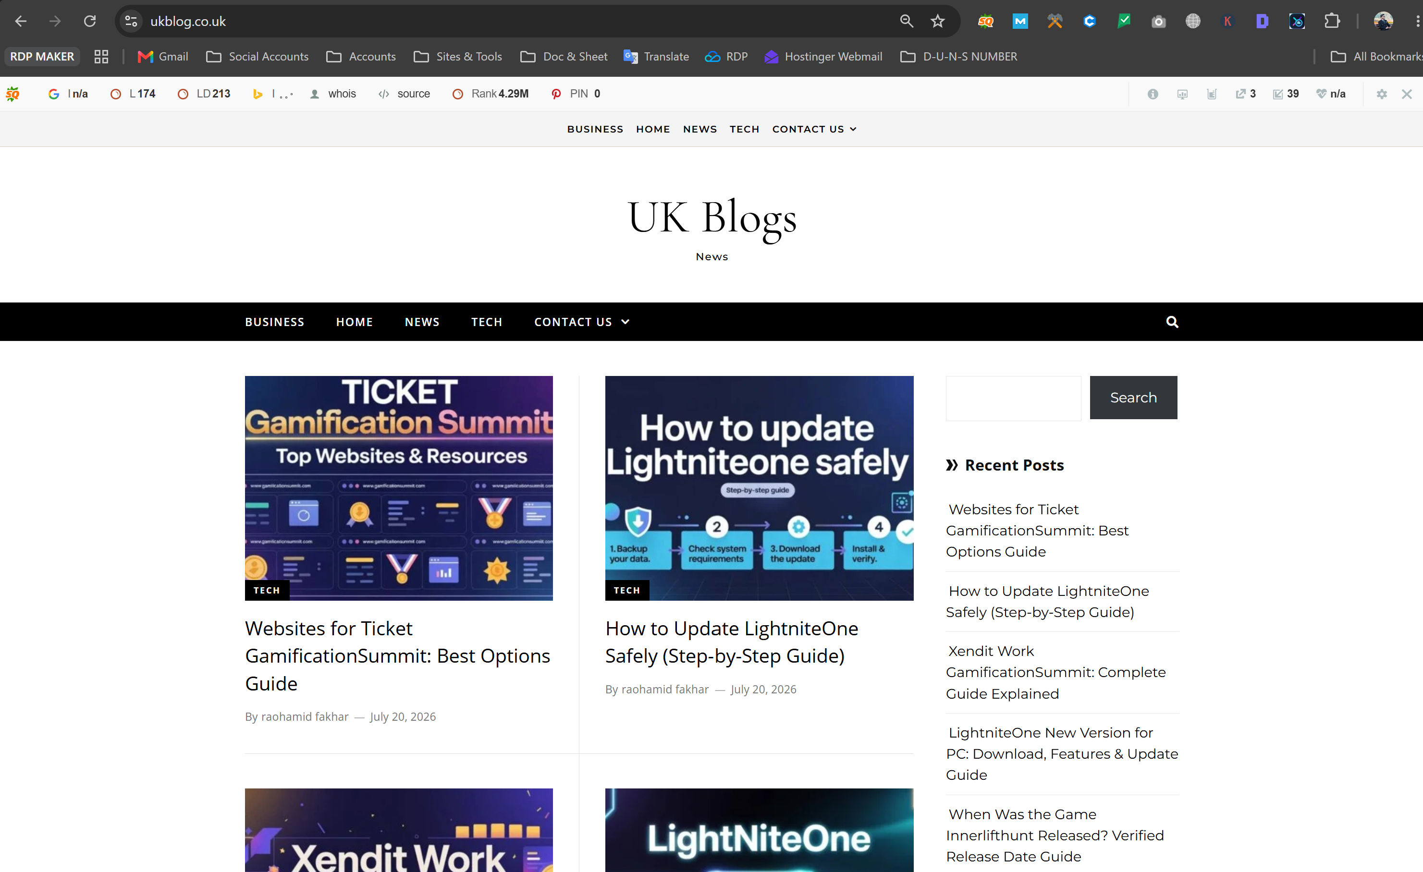The height and width of the screenshot is (872, 1423).
Task: Click the Bing index parameter
Action: click(273, 94)
